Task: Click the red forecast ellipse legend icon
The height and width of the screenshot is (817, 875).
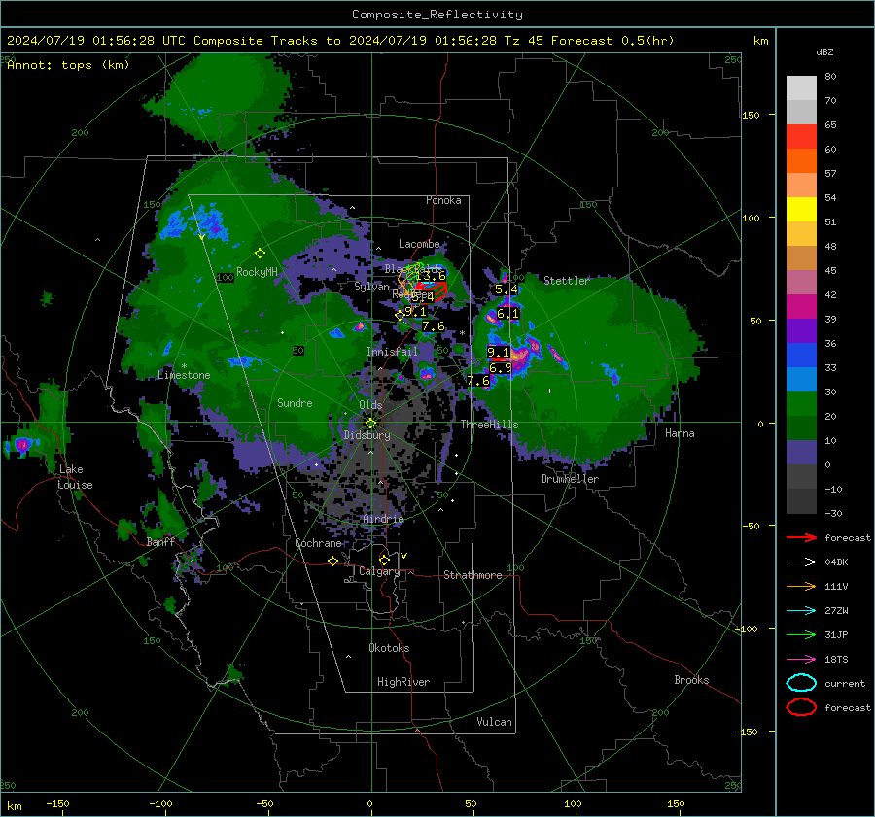Action: (x=801, y=707)
